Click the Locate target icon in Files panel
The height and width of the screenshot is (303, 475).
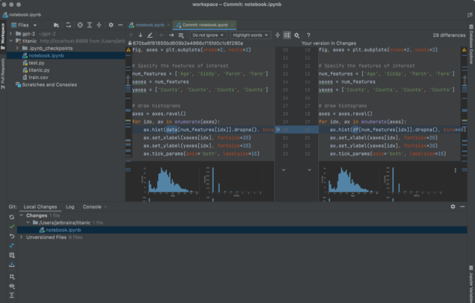pyautogui.click(x=80, y=25)
